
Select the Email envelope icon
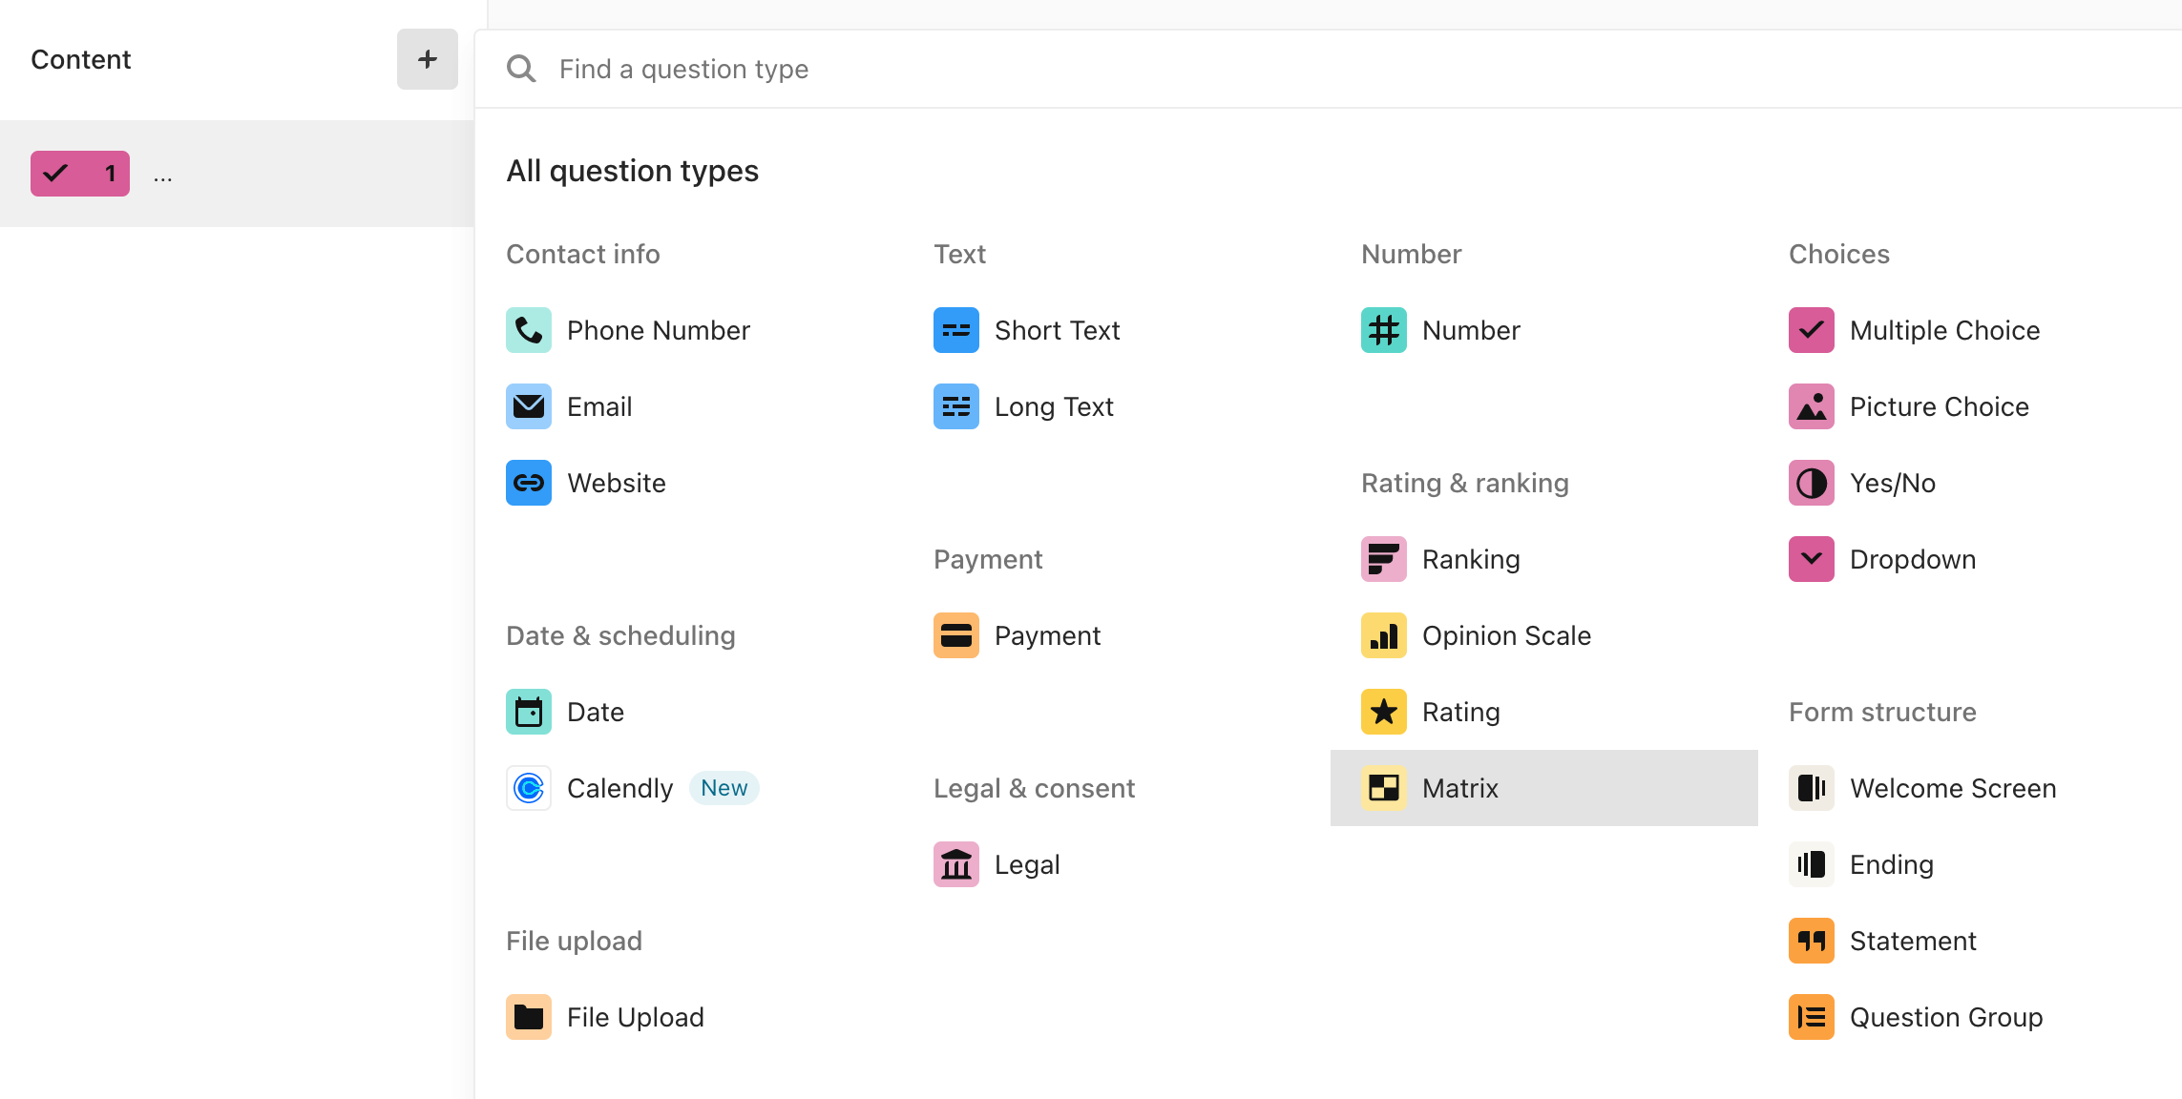(x=529, y=406)
